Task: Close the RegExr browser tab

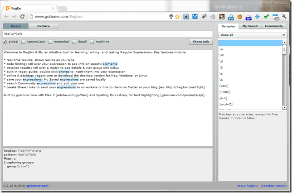Action: point(53,8)
